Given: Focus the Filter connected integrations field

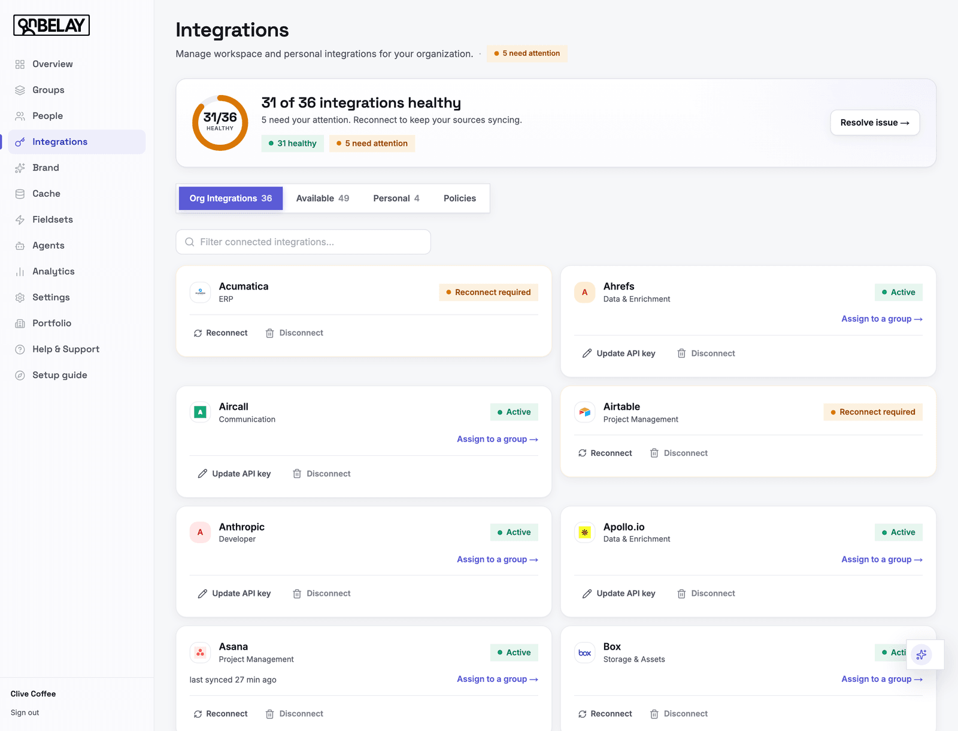Looking at the screenshot, I should tap(303, 242).
